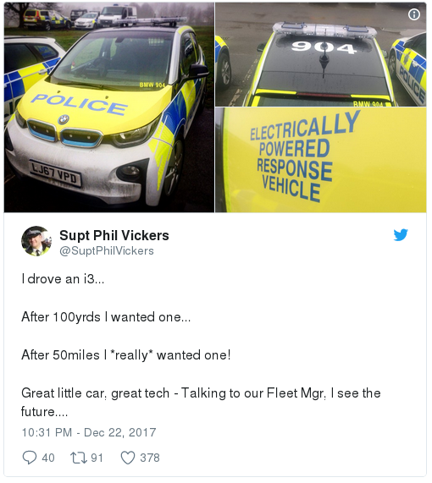Click the 91 retweets count
This screenshot has width=432, height=483.
click(x=97, y=458)
